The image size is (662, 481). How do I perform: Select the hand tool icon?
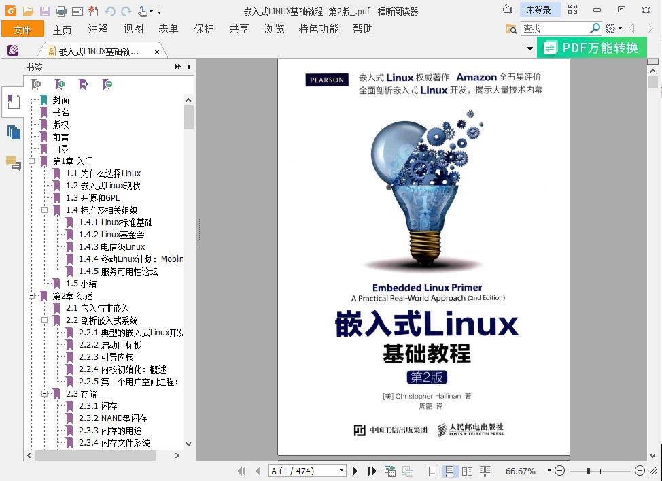point(143,12)
